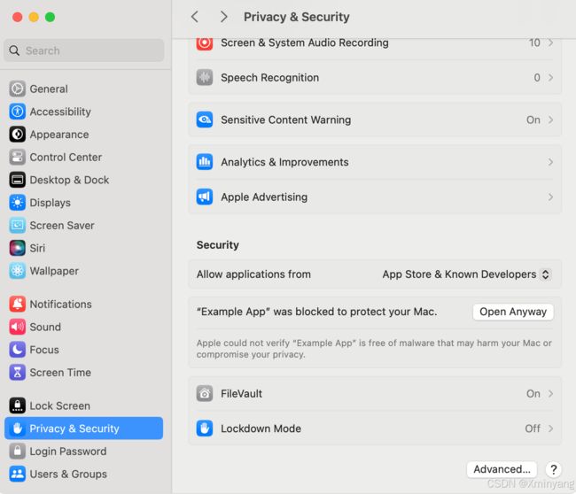
Task: Click the FileVault icon
Action: click(x=205, y=393)
